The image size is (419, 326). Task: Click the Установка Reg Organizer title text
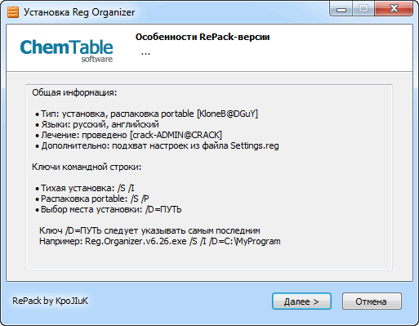[79, 12]
